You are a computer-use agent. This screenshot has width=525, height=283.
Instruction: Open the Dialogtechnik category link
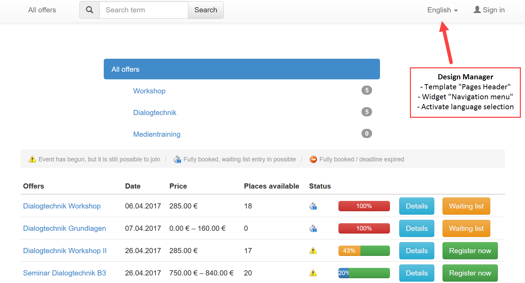click(x=155, y=113)
